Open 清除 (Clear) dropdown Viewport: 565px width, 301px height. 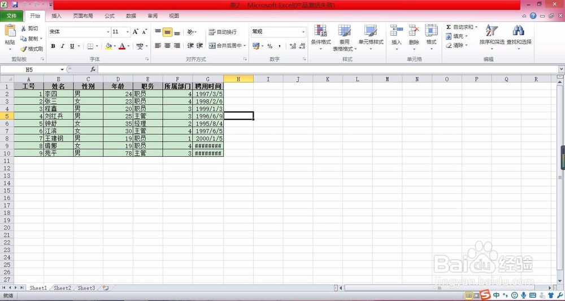tap(457, 45)
